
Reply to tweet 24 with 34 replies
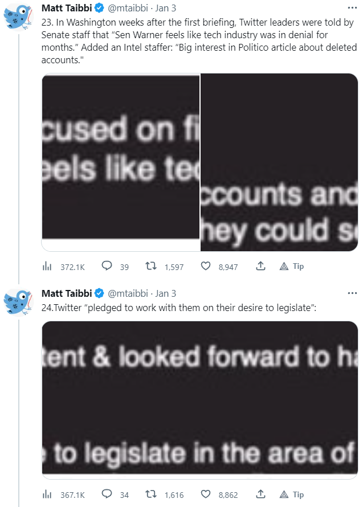[x=107, y=494]
